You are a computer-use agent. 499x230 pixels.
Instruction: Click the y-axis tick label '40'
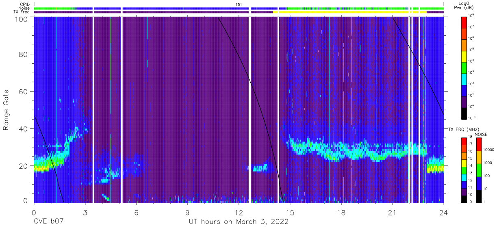24,129
